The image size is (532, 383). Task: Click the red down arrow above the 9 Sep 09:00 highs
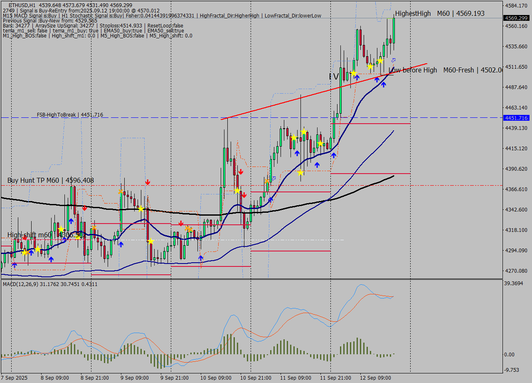tap(148, 182)
